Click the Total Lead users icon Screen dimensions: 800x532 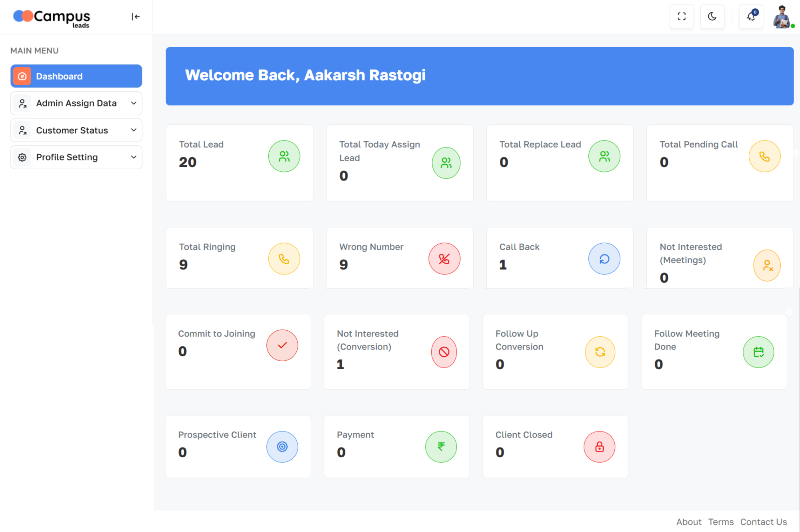(x=284, y=156)
